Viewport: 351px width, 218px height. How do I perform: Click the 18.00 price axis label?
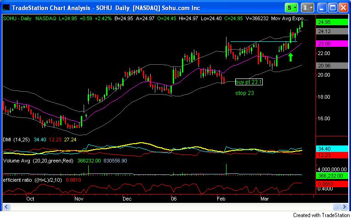tap(324, 97)
